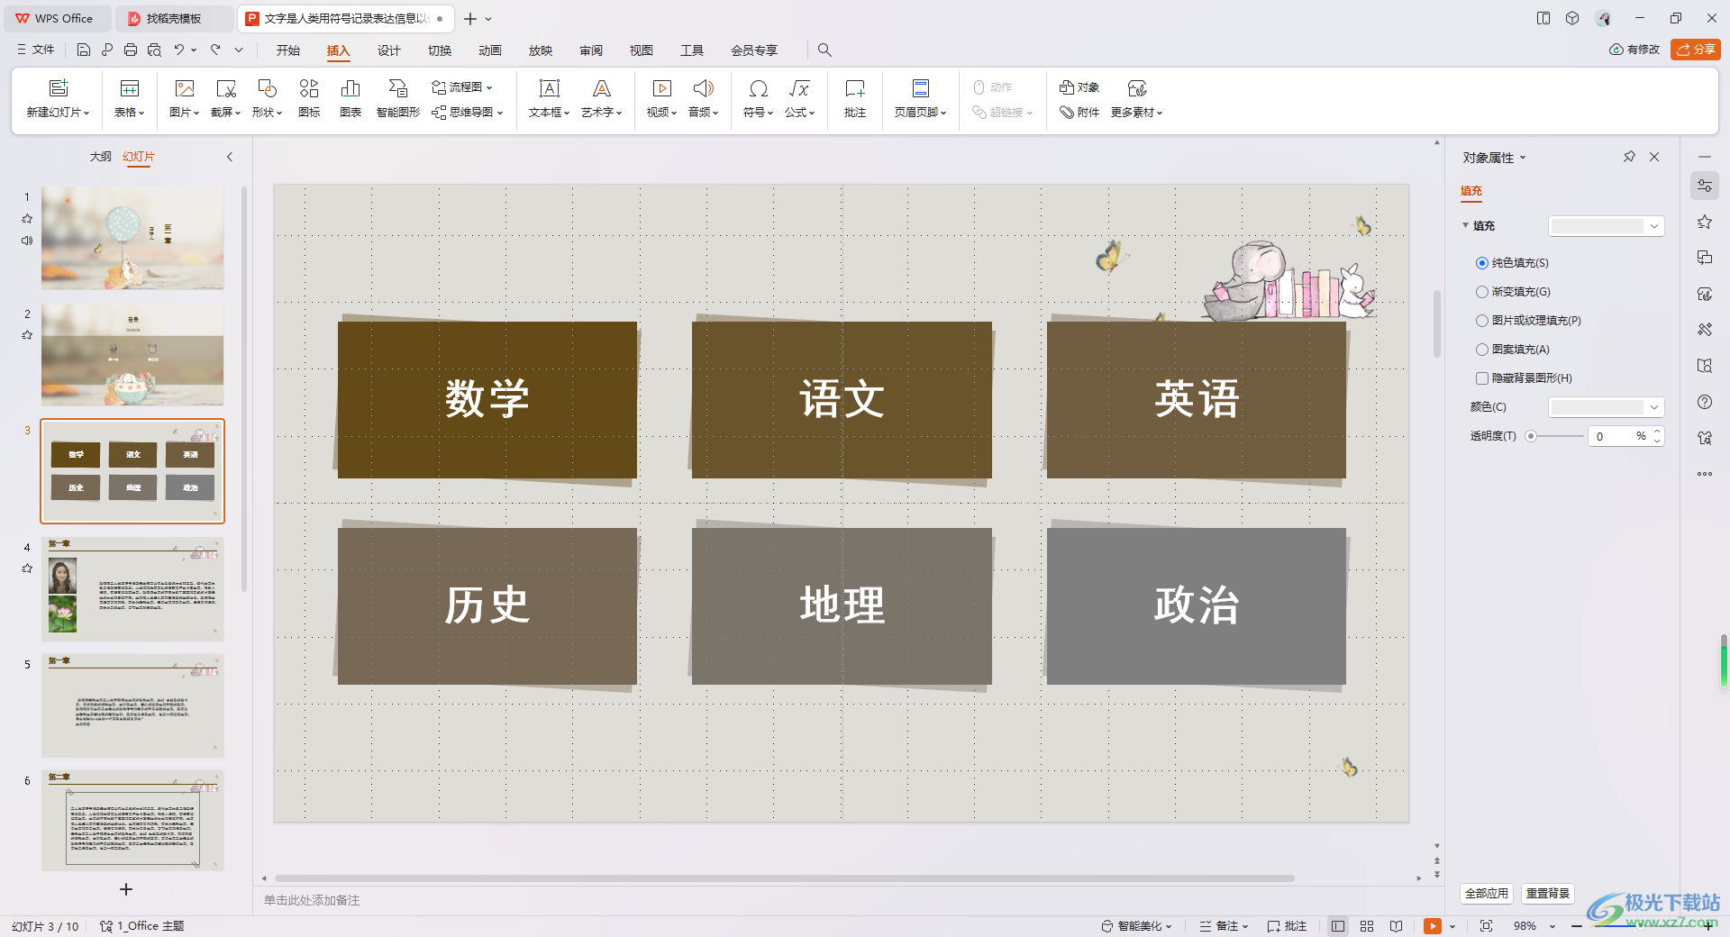Image resolution: width=1730 pixels, height=937 pixels.
Task: Select Pattern Fill radio option
Action: tap(1482, 350)
